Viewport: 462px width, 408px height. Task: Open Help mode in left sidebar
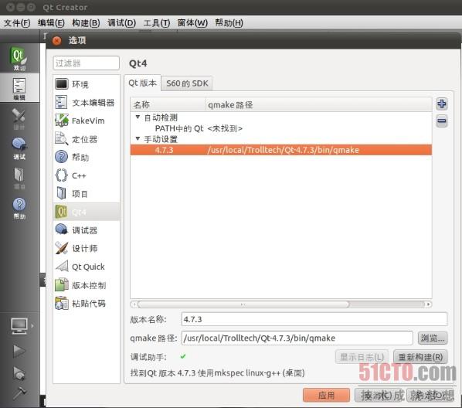(x=19, y=208)
